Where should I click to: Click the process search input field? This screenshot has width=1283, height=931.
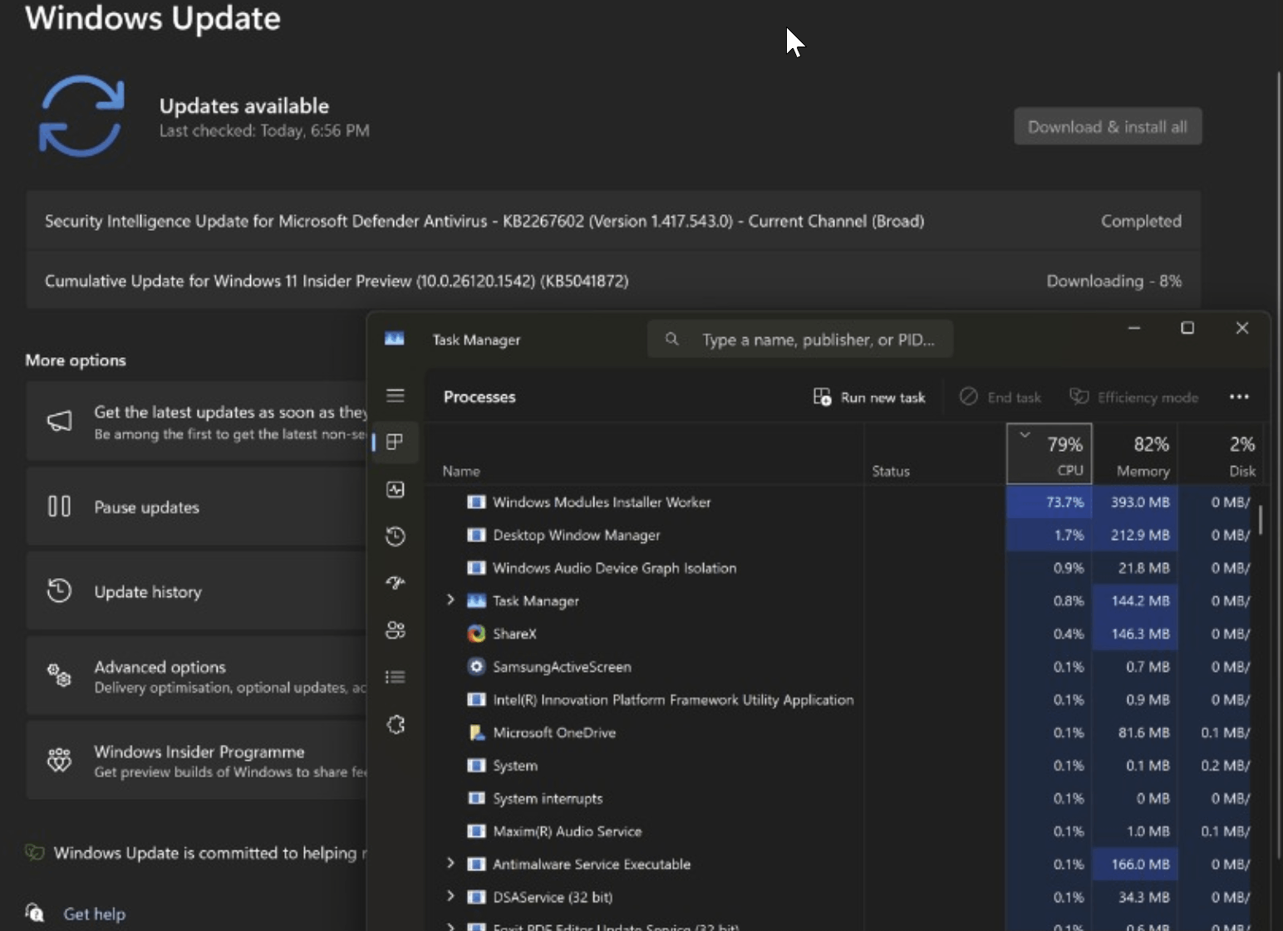tap(800, 340)
